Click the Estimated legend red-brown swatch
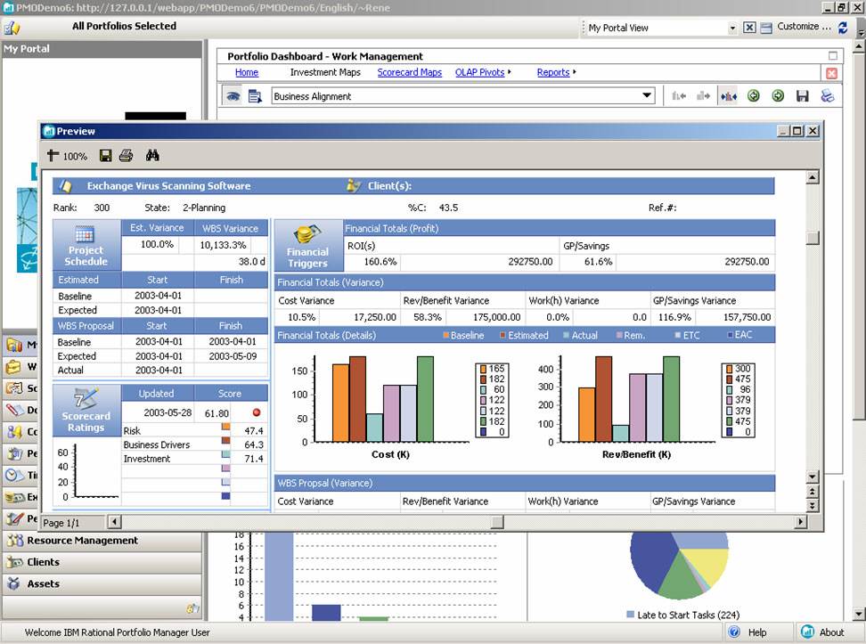The width and height of the screenshot is (866, 644). point(503,335)
